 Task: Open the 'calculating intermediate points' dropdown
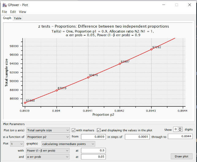pos(68,144)
